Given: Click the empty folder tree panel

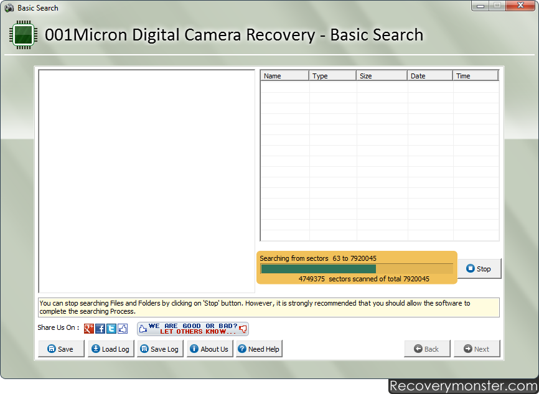Looking at the screenshot, I should tap(147, 181).
